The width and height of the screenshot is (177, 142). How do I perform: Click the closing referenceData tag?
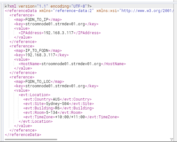pyautogui.click(x=23, y=135)
